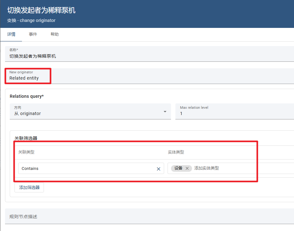Open the 方向 direction dropdown arrow
The height and width of the screenshot is (231, 294).
[x=165, y=112]
